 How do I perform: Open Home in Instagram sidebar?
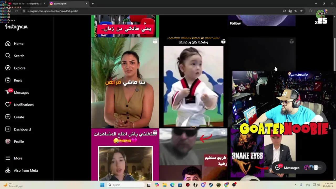pyautogui.click(x=14, y=44)
